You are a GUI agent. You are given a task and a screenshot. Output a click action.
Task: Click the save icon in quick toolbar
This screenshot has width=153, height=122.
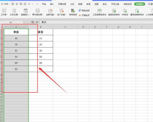click(13, 4)
